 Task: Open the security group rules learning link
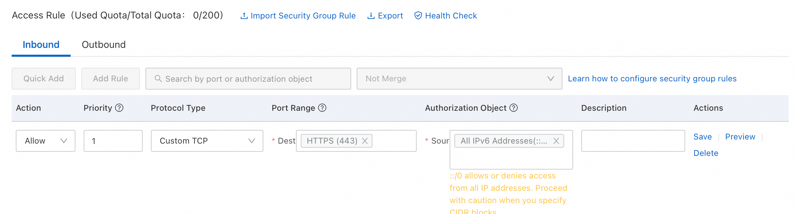coord(652,79)
